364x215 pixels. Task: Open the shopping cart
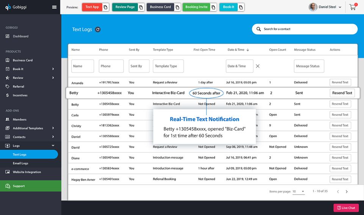pos(353,7)
